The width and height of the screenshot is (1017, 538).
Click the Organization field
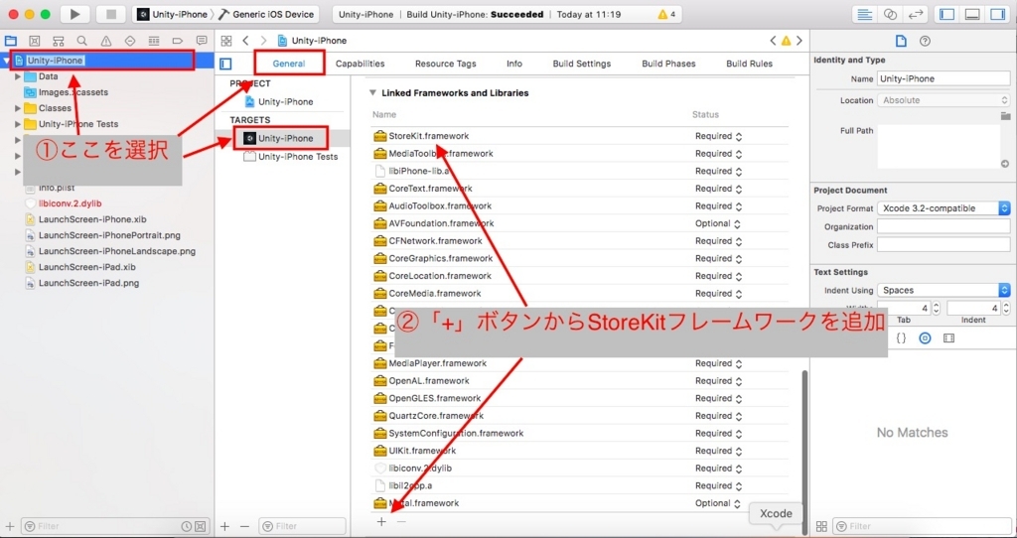click(944, 227)
